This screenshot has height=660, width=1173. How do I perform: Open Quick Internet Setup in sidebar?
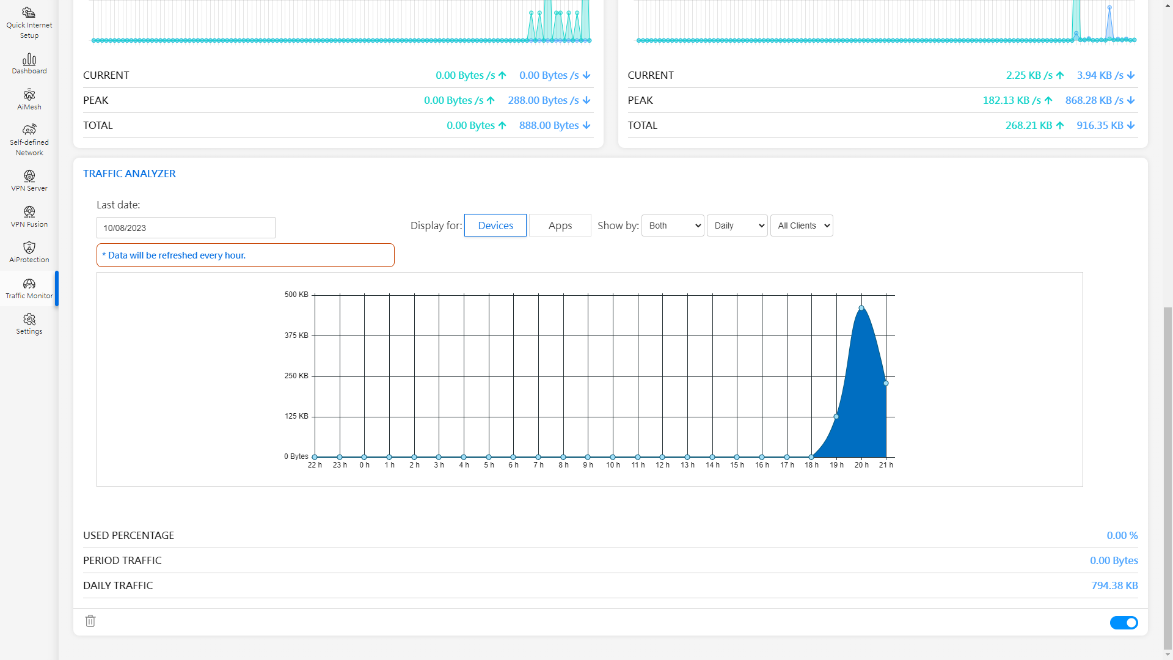29,23
